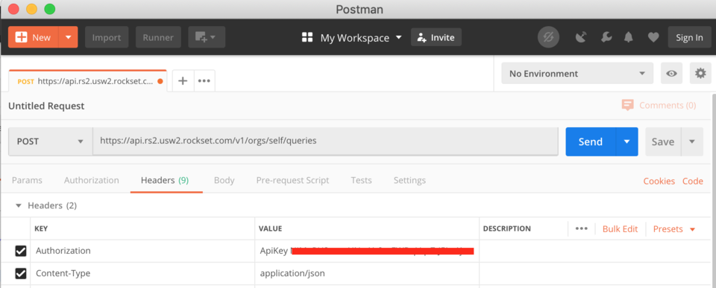
Task: Click the sync status icon
Action: coord(548,37)
